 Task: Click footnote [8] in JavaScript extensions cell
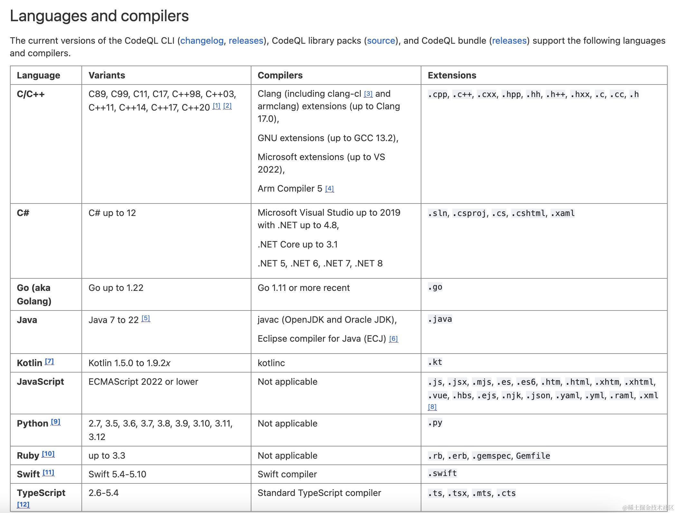[433, 407]
